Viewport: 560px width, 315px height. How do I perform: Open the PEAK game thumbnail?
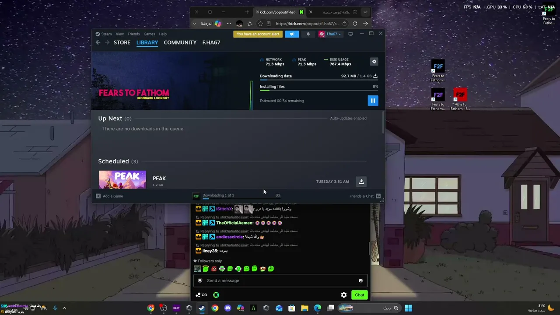122,180
